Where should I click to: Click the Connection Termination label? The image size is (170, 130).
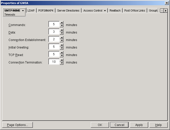point(25,62)
